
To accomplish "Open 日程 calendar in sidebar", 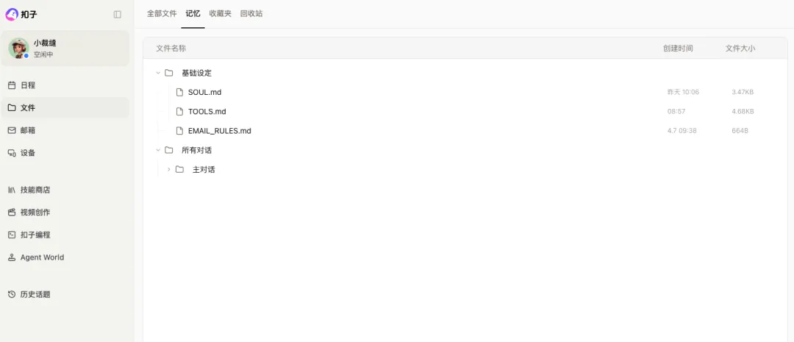I will point(27,85).
